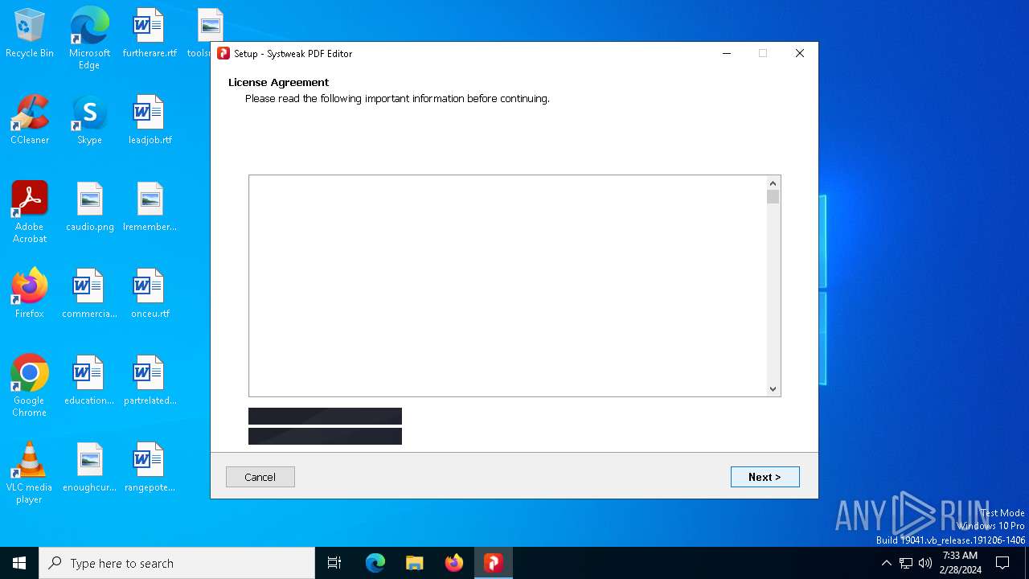Select the onceu.rtf desktop file
The image size is (1029, 579).
150,294
